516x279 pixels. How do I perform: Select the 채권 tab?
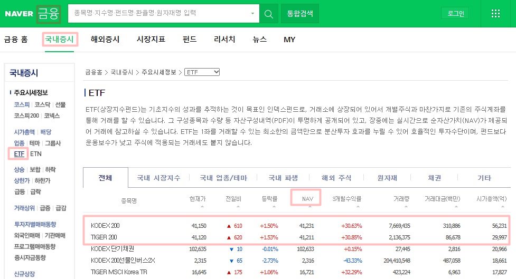coord(434,178)
